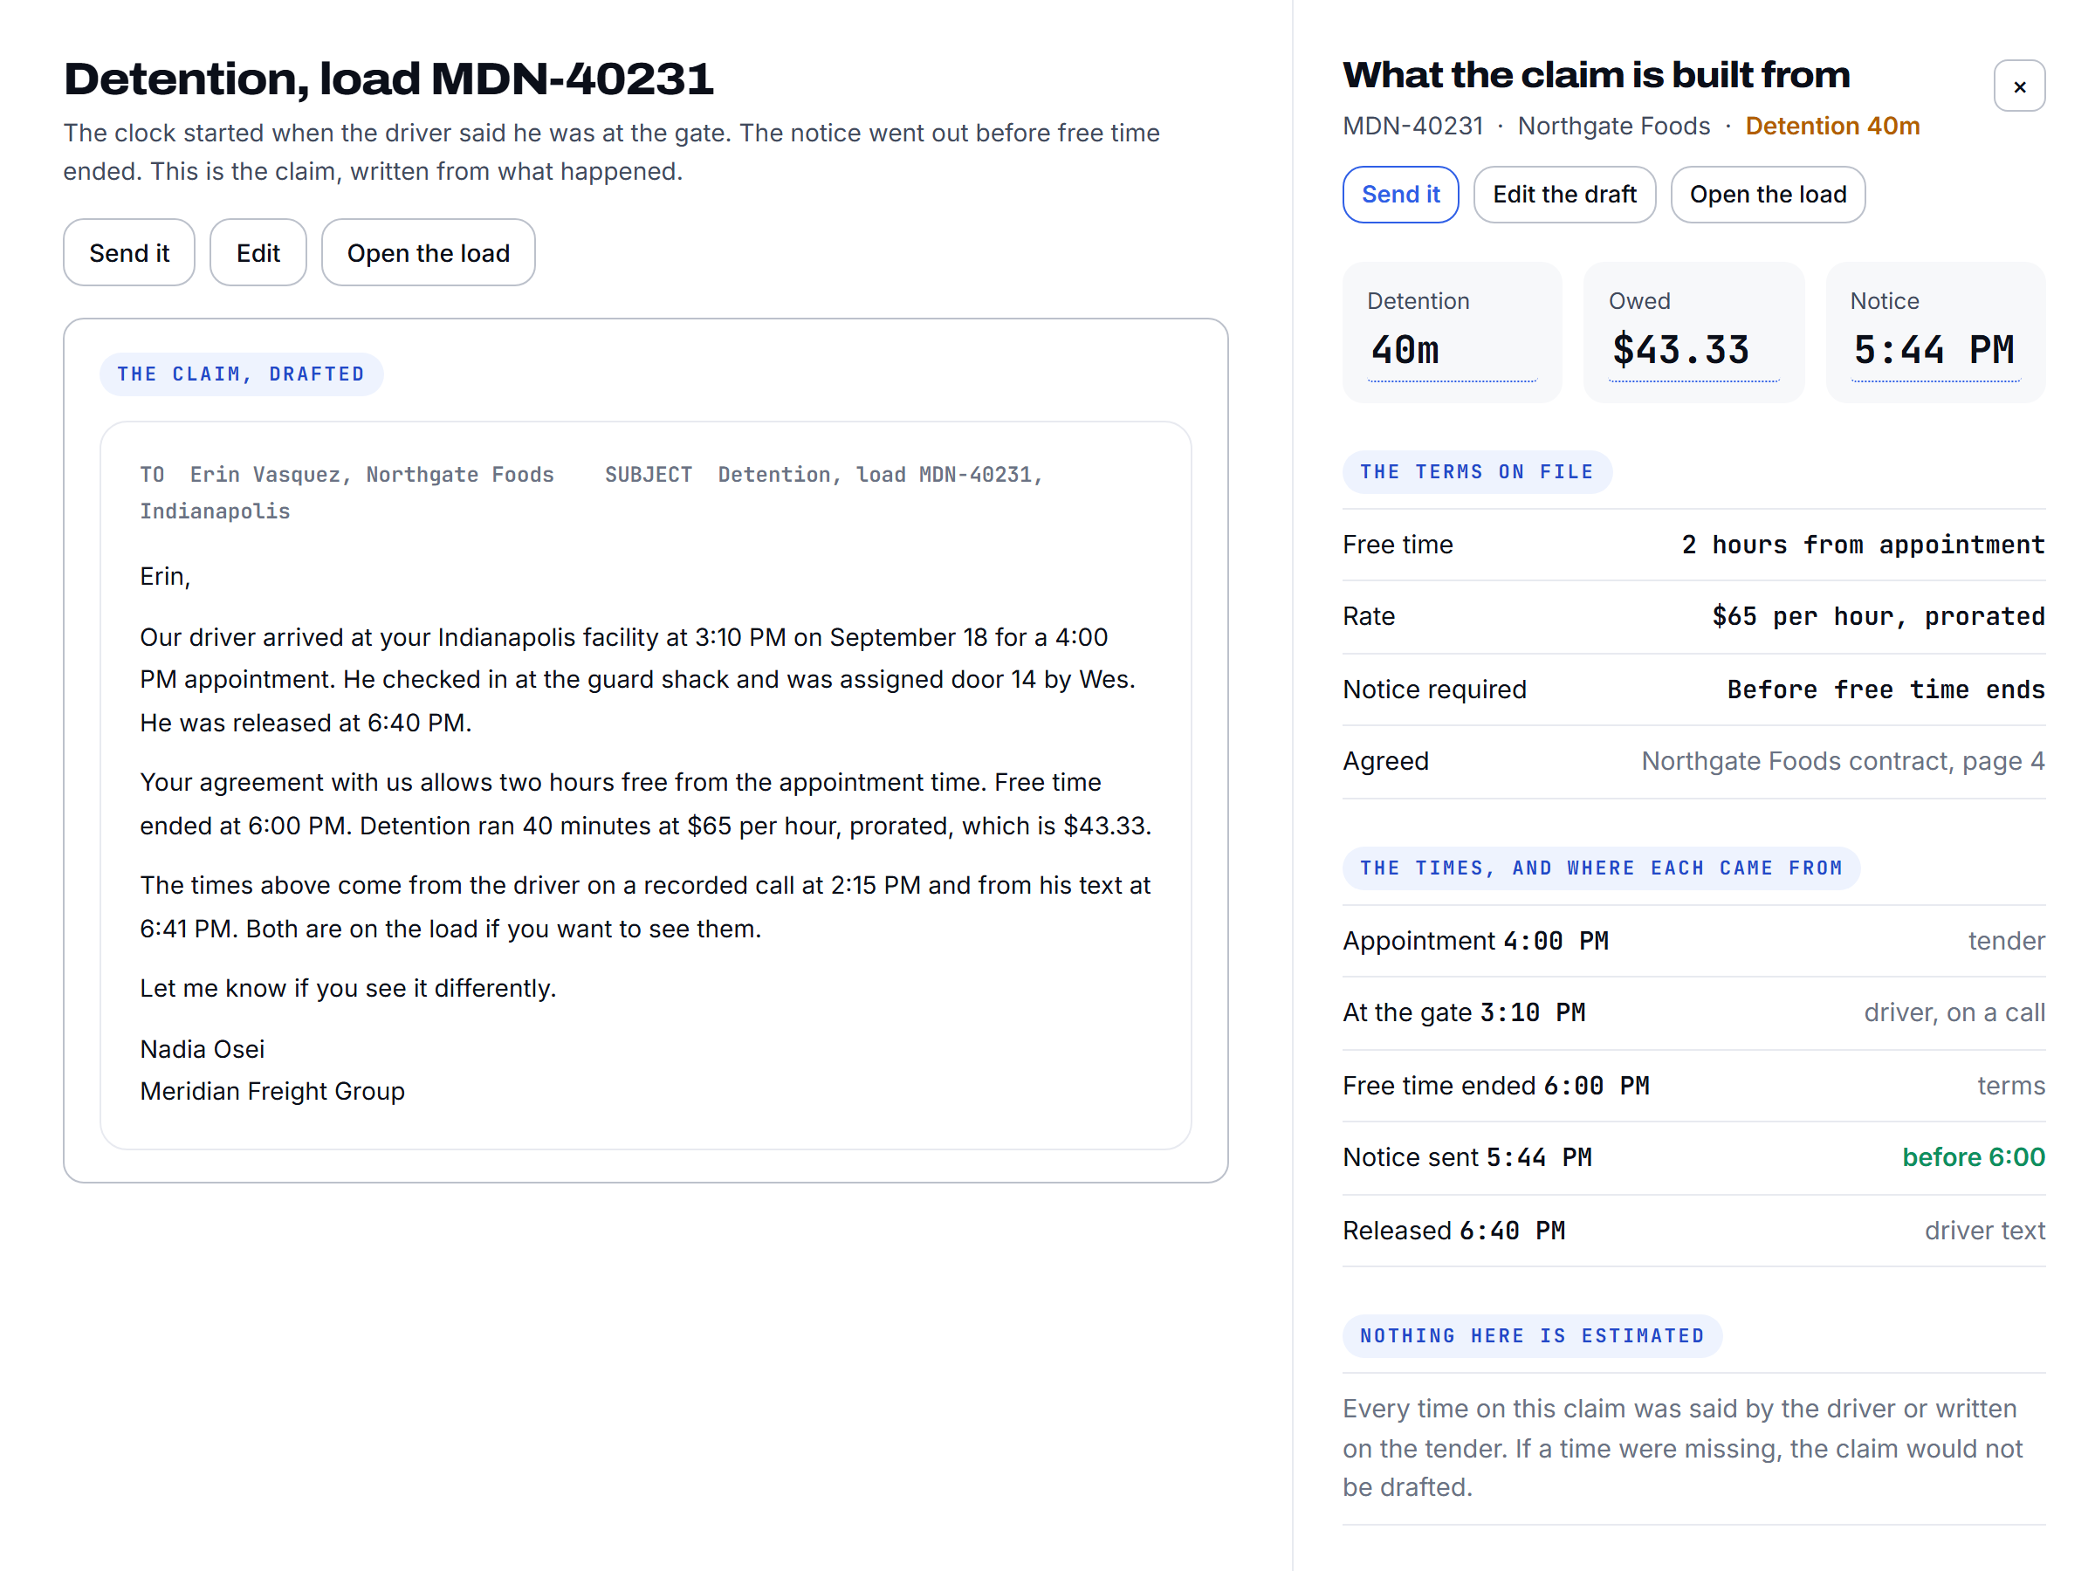Click the Edit button on main page
The width and height of the screenshot is (2095, 1571).
258,253
